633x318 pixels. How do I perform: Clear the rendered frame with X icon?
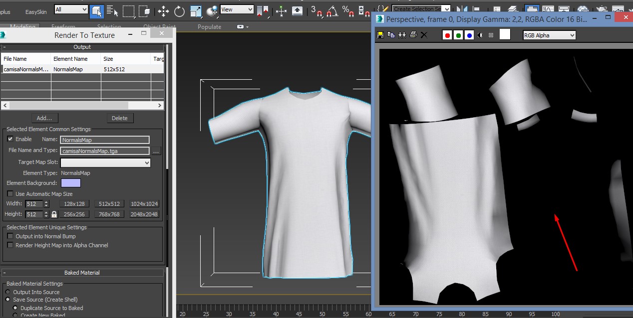(423, 35)
